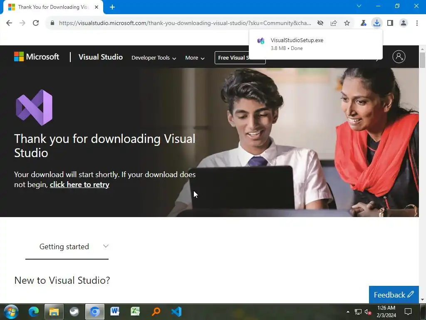The image size is (426, 320).
Task: Launch Excel from the taskbar
Action: coord(135,311)
